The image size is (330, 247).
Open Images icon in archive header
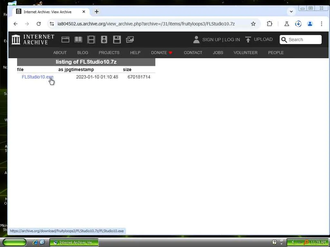point(130,40)
